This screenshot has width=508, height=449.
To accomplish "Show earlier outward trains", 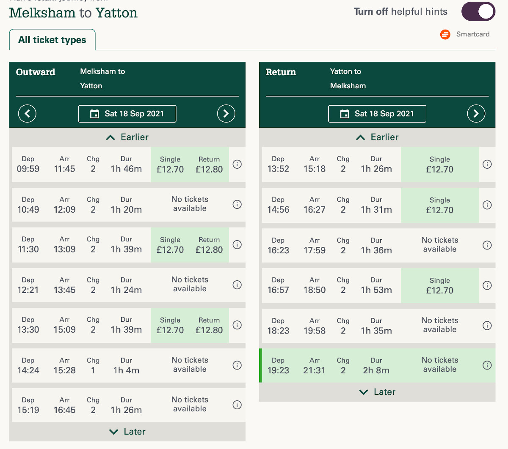I will 127,137.
